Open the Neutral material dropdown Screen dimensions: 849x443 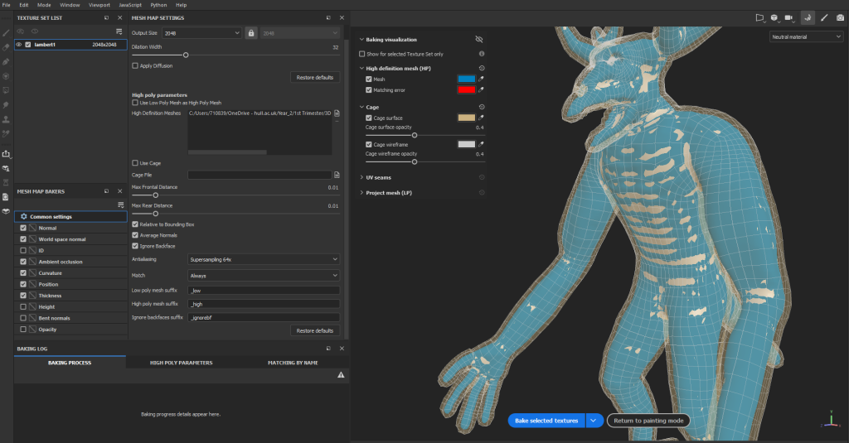coord(805,36)
